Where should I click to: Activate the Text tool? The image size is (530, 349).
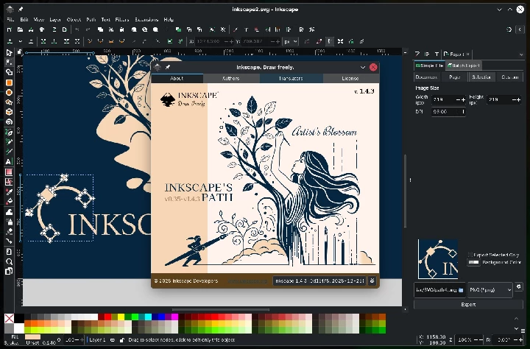point(9,161)
